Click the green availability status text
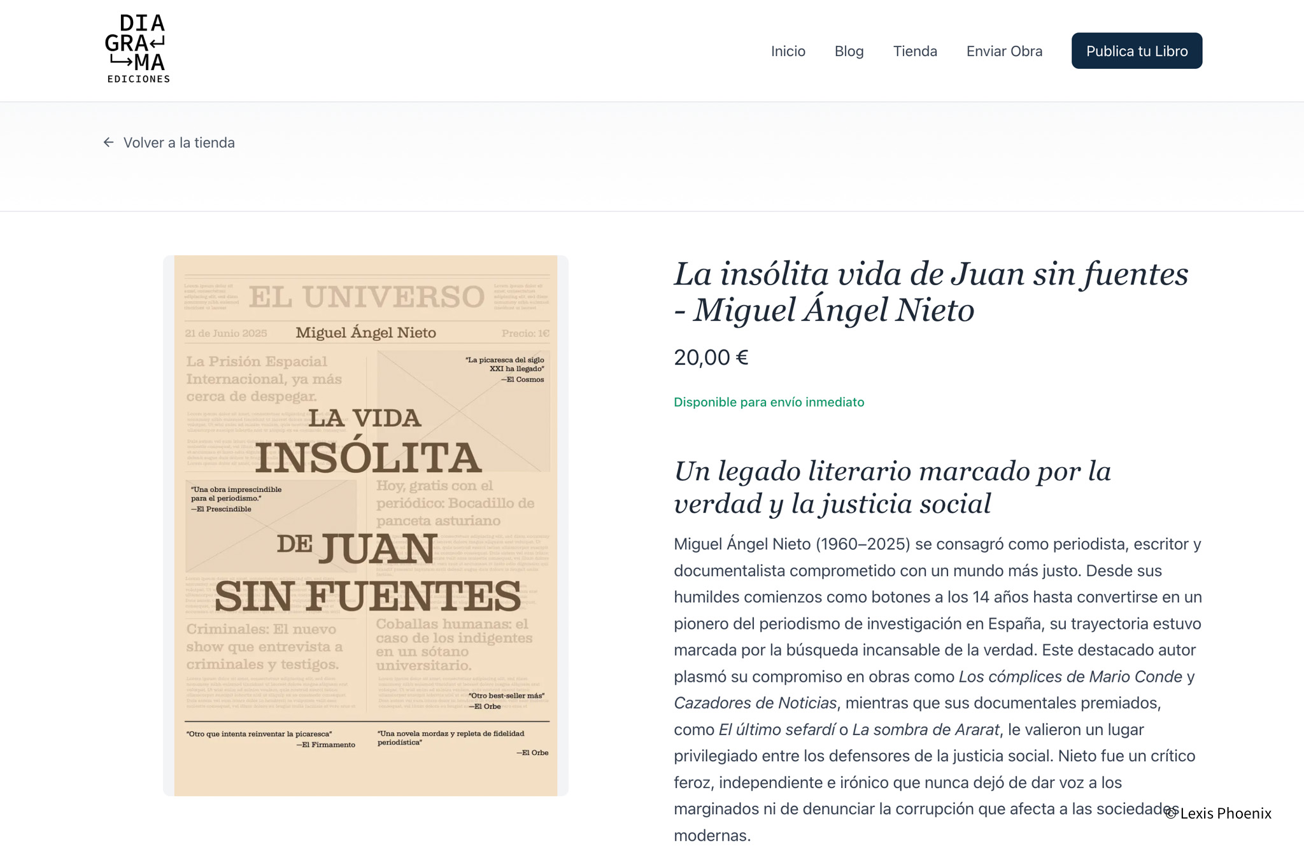Viewport: 1304px width, 851px height. click(769, 402)
